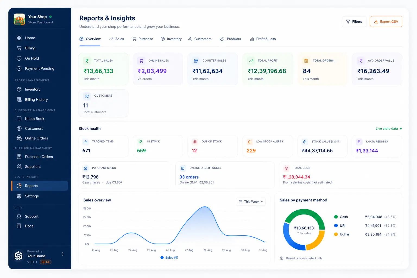Open Khata Book page from sidebar
The height and width of the screenshot is (278, 417).
pyautogui.click(x=40, y=119)
